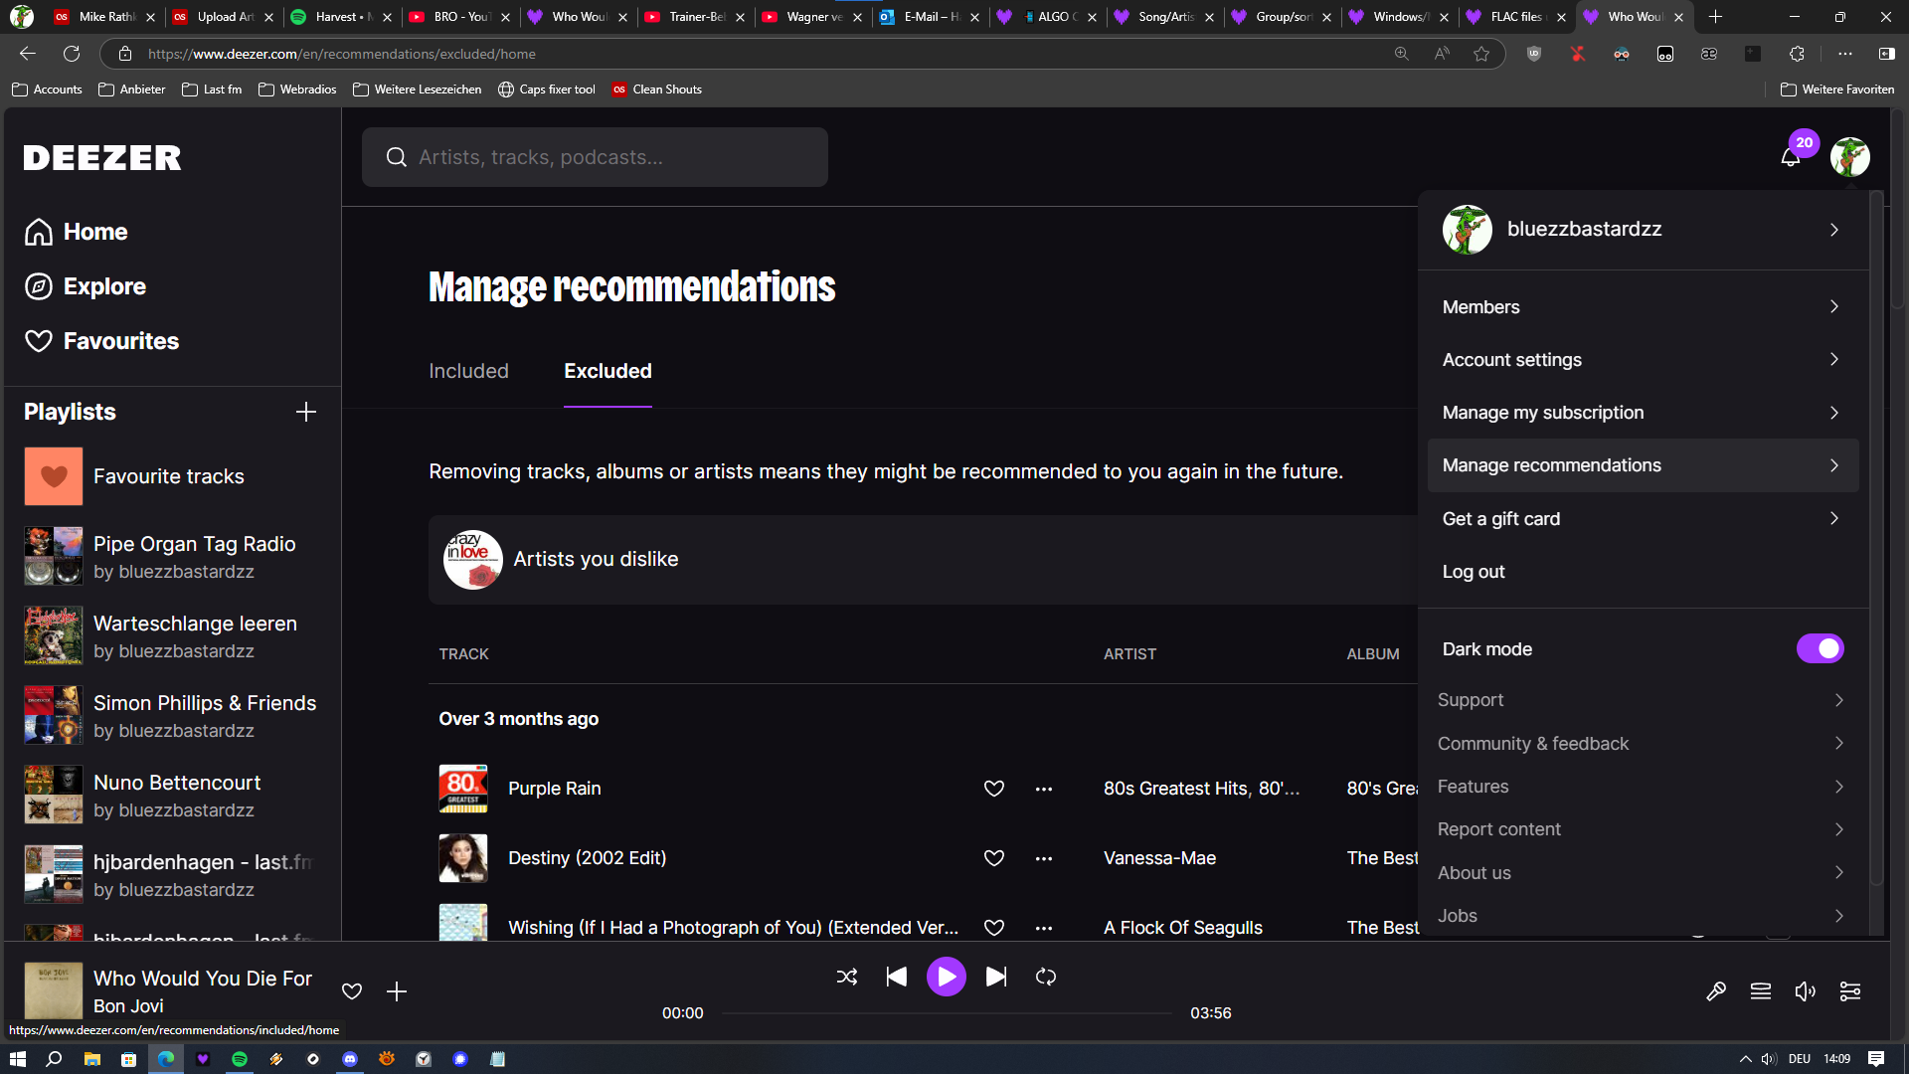Open About us
Viewport: 1909px width, 1074px height.
tap(1643, 873)
